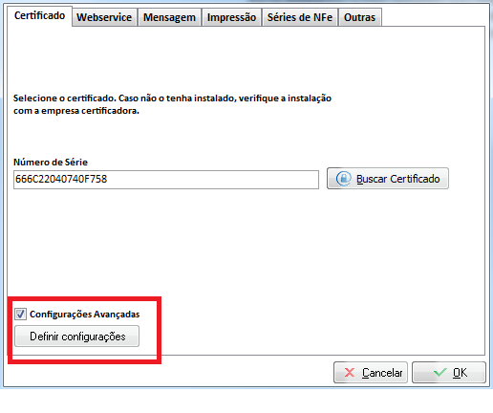The width and height of the screenshot is (493, 413).
Task: Select the Certificado tab
Action: point(40,15)
